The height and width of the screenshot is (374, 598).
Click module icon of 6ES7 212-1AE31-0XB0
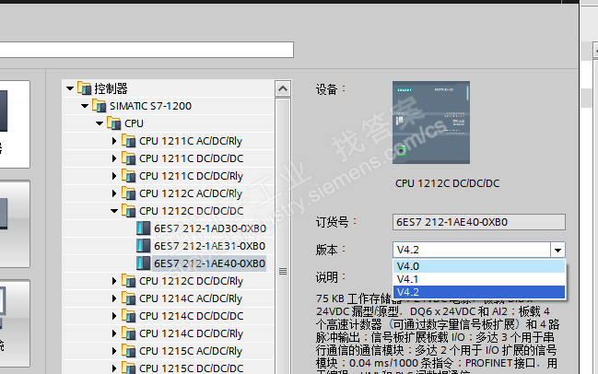[x=144, y=246]
